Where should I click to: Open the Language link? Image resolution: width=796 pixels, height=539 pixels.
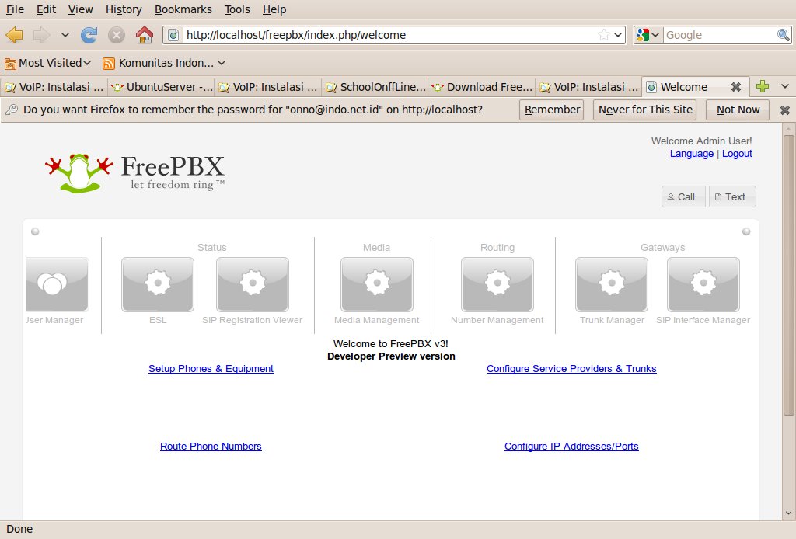[x=691, y=154]
